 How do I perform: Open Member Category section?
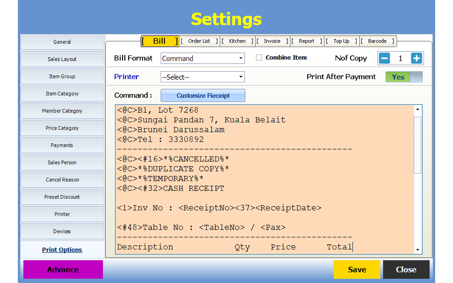click(62, 111)
